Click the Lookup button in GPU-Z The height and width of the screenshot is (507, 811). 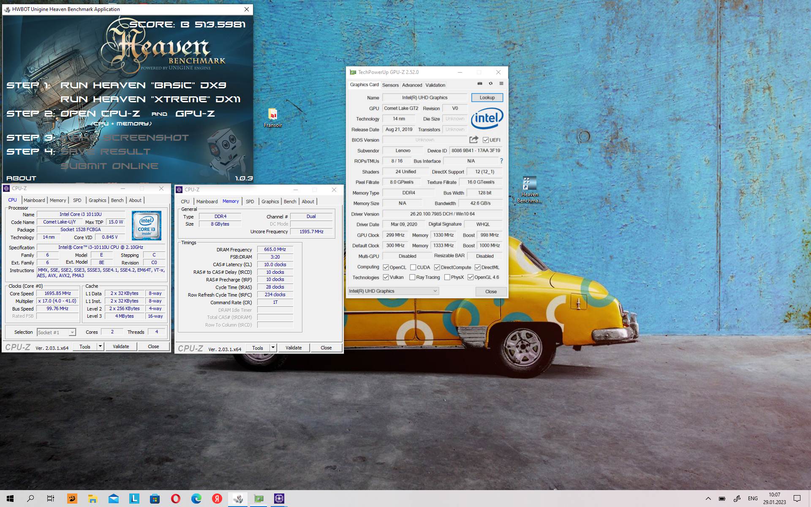tap(487, 98)
